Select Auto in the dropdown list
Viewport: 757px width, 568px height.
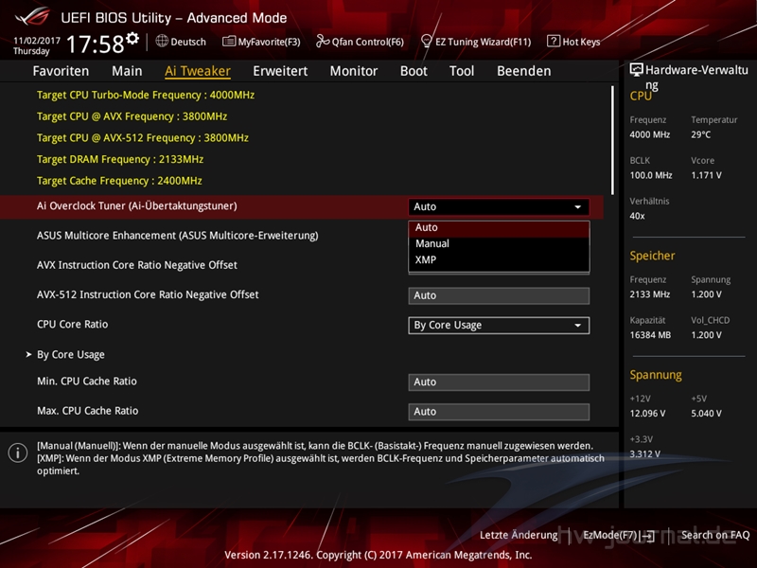pyautogui.click(x=499, y=227)
